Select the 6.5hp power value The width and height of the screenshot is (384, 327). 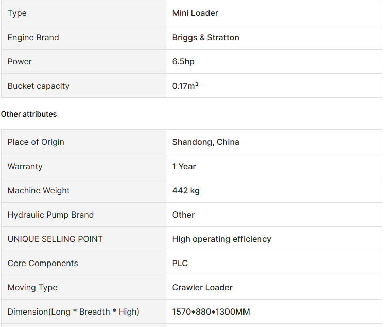click(x=183, y=61)
